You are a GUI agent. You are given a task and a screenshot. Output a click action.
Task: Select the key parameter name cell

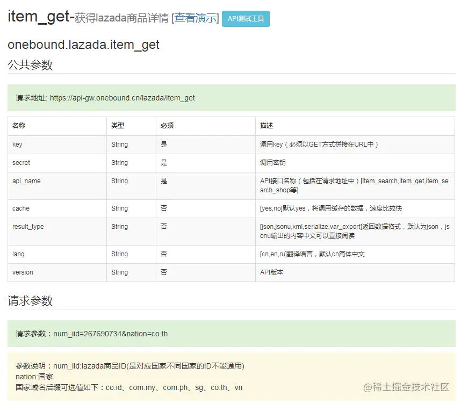(x=57, y=145)
